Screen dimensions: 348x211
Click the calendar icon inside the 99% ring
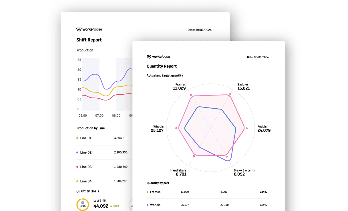coord(83,202)
